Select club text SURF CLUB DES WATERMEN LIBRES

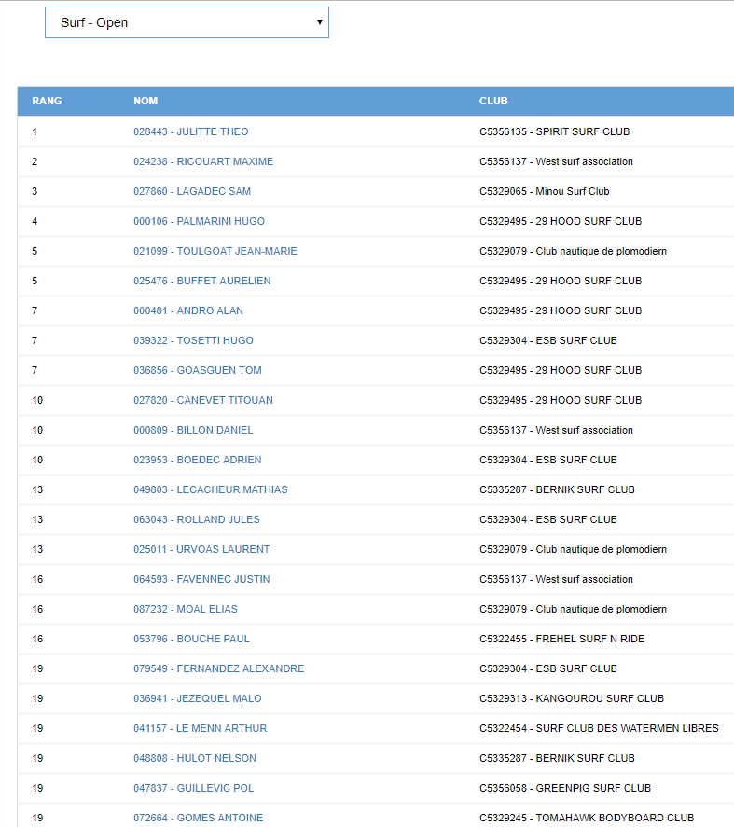628,728
